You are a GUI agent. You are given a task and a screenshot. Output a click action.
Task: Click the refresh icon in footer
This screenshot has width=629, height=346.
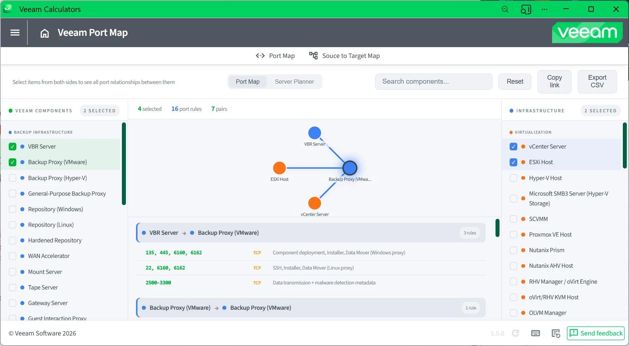(x=515, y=333)
